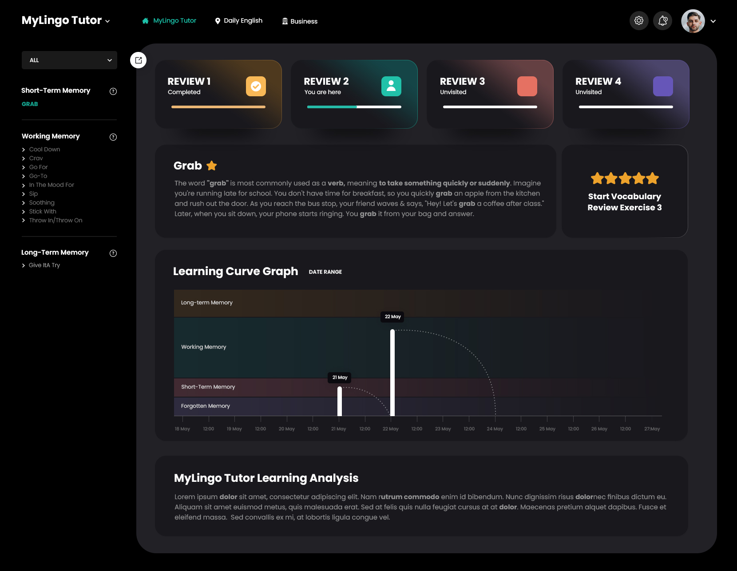Click the Review 3 coral square swatch

(527, 87)
